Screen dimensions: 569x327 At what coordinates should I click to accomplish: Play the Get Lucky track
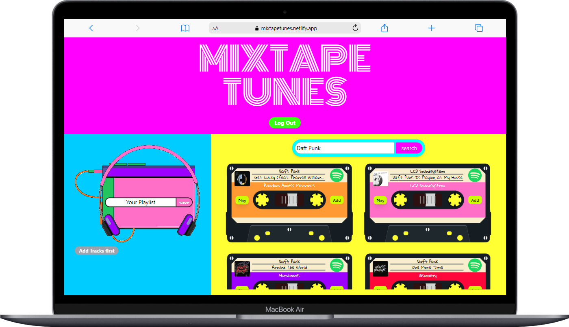[242, 201]
